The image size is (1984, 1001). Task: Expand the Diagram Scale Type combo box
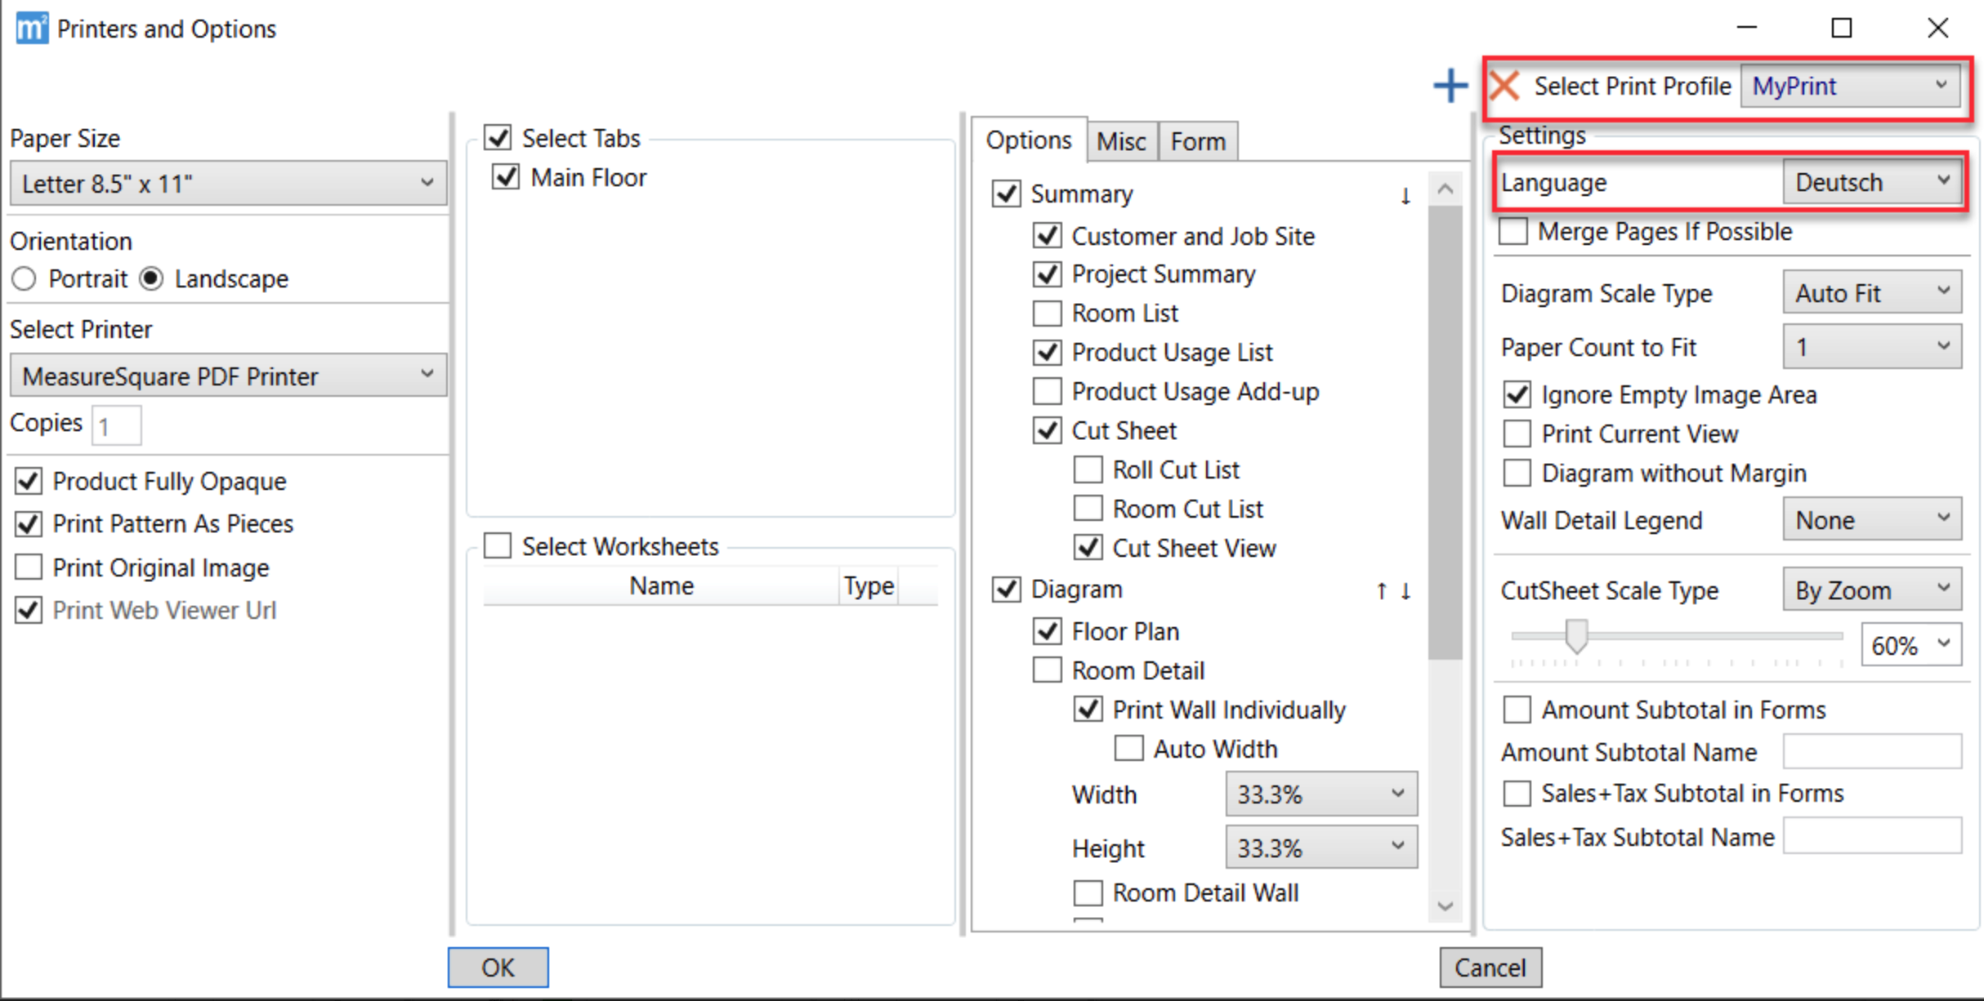click(1872, 293)
